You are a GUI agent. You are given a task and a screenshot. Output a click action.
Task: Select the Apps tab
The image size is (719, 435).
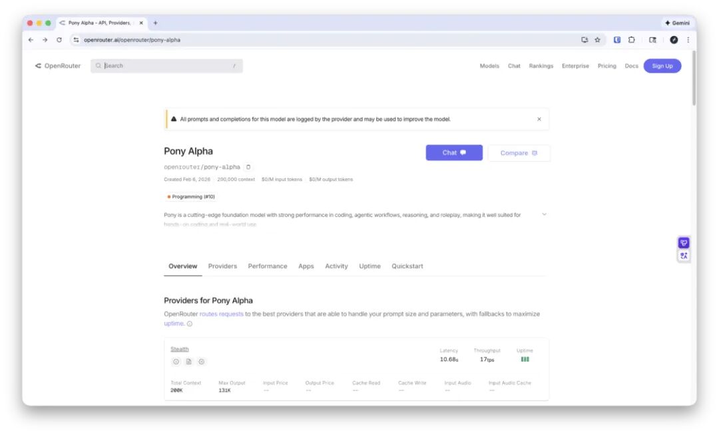[x=306, y=266]
